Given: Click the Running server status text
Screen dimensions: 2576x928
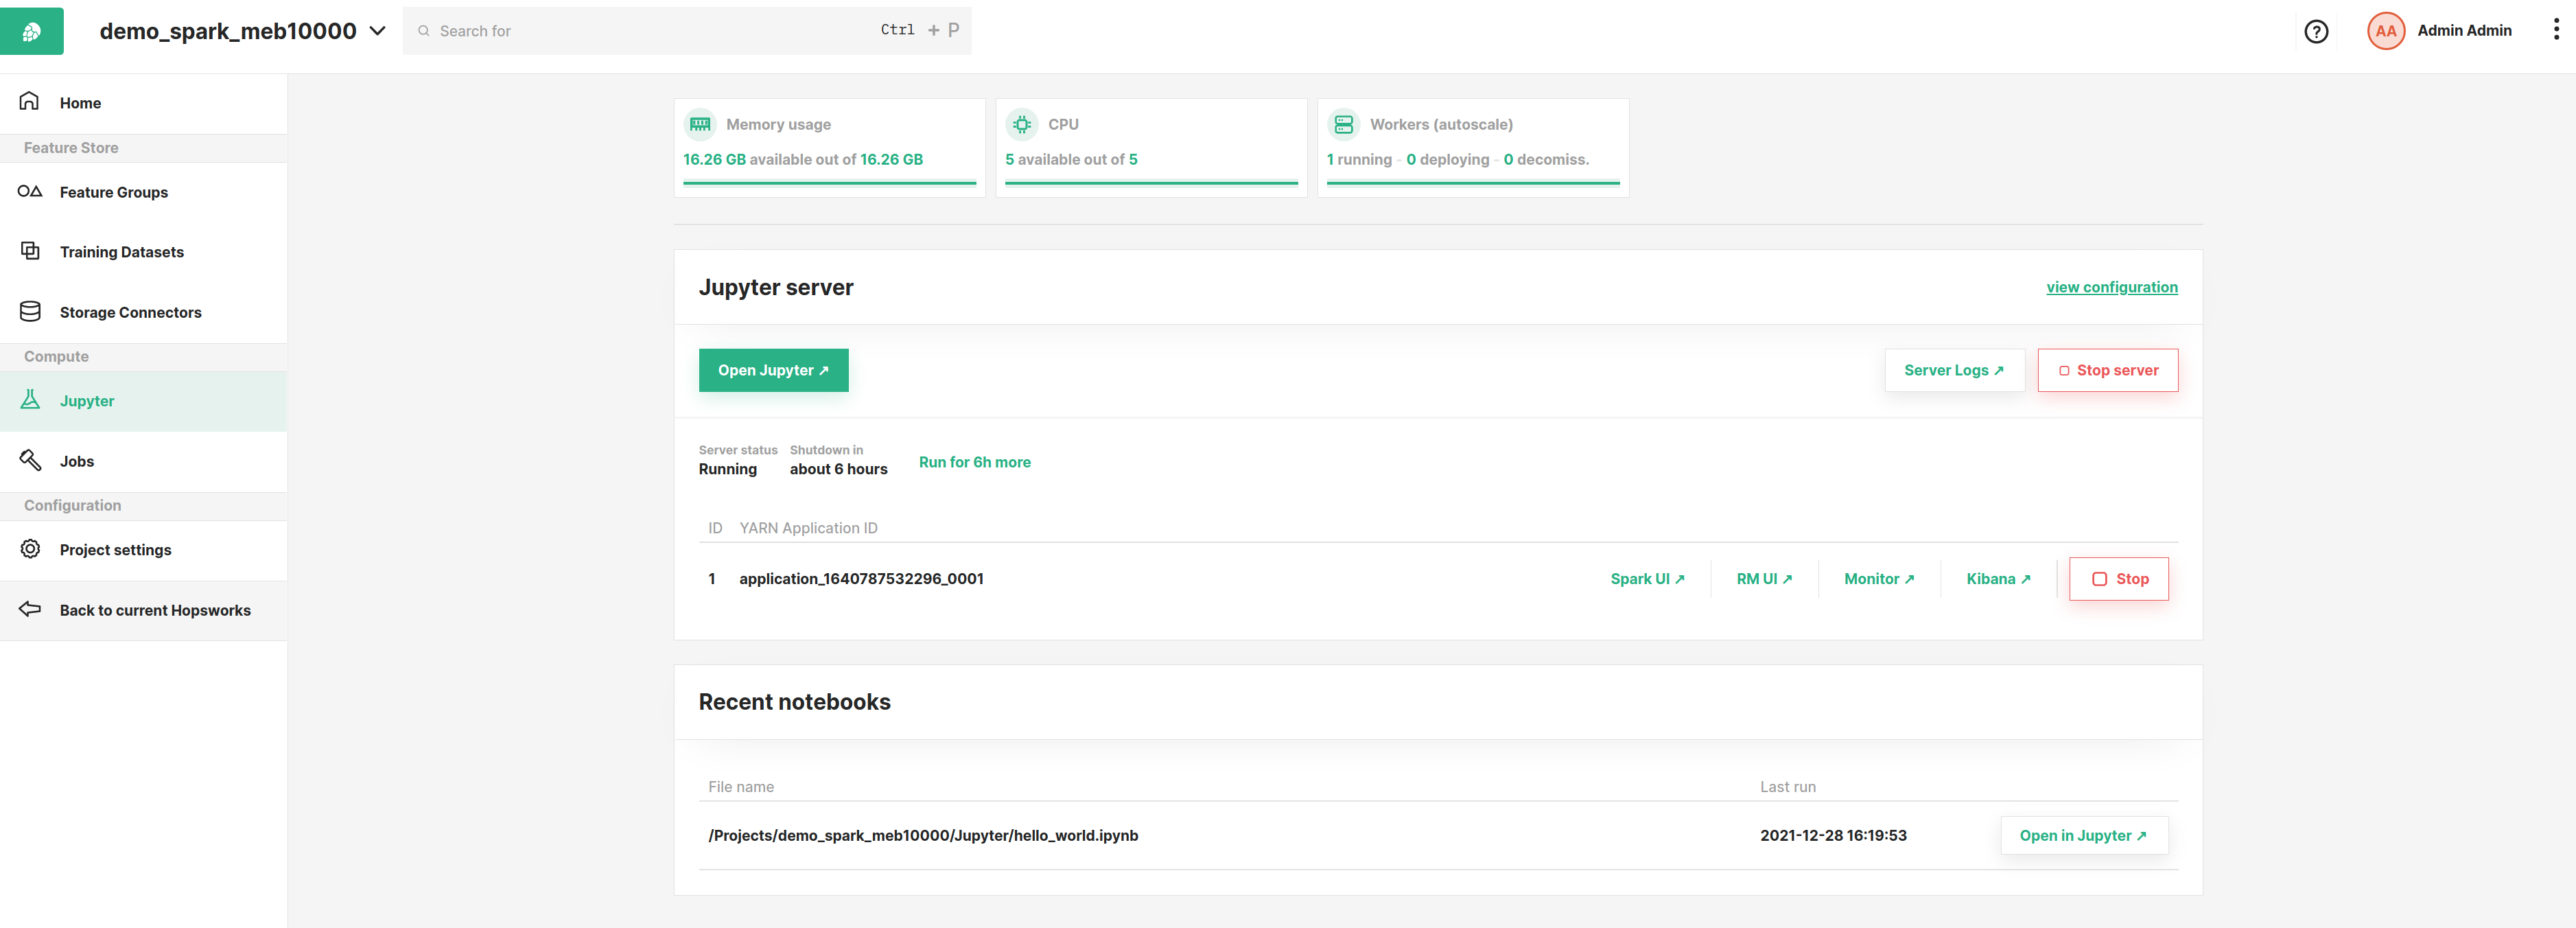Looking at the screenshot, I should pyautogui.click(x=727, y=469).
